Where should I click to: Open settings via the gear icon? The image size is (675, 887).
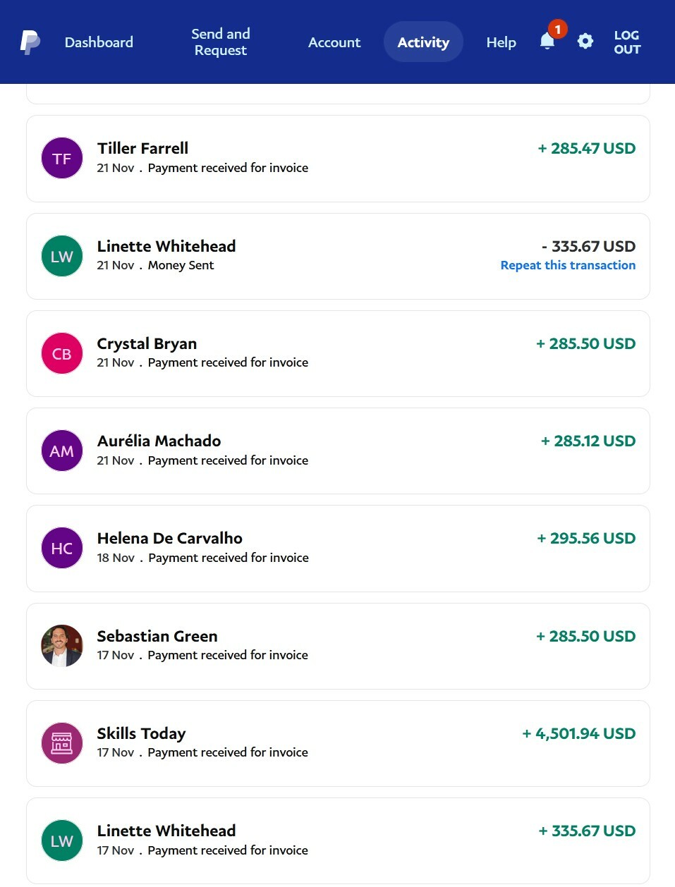585,42
